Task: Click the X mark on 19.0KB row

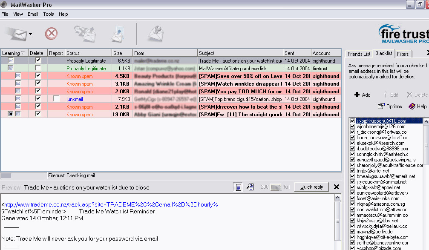Action: pyautogui.click(x=11, y=114)
